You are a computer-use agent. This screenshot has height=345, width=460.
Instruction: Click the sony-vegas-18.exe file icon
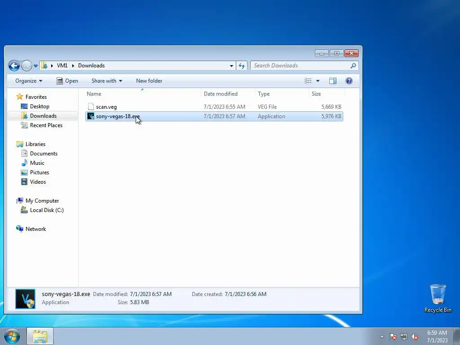(91, 116)
